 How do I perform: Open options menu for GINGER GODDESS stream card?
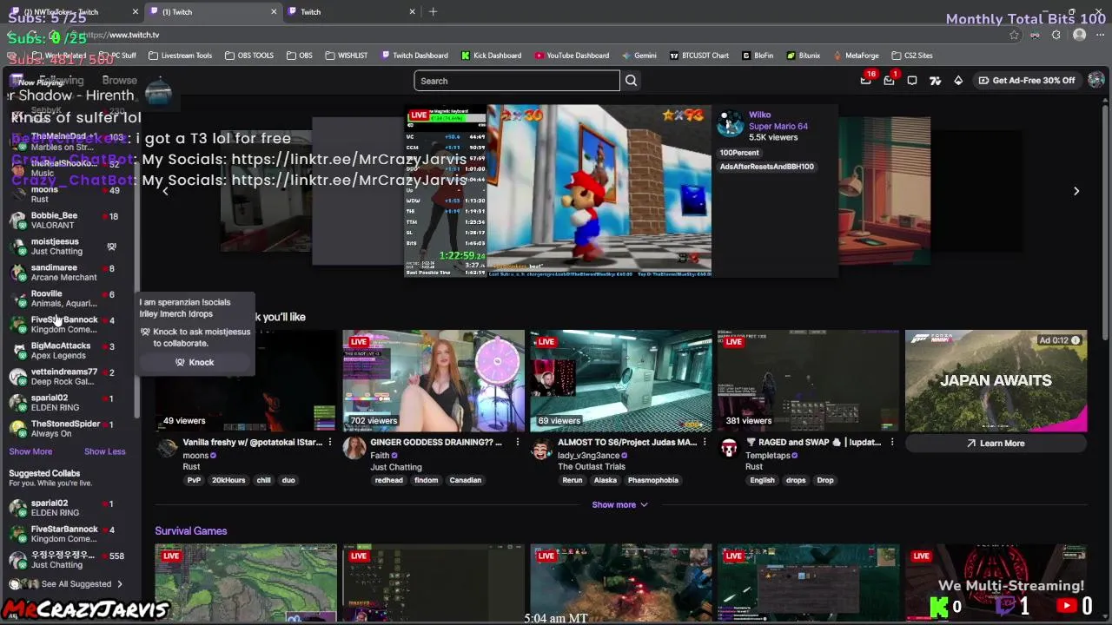pyautogui.click(x=517, y=442)
